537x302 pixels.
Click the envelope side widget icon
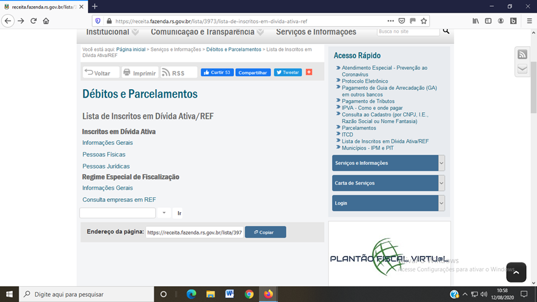522,69
